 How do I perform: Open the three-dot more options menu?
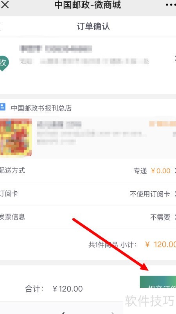pos(171,5)
